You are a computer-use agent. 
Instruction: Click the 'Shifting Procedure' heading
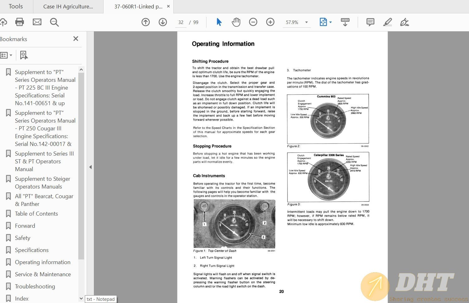tap(210, 61)
